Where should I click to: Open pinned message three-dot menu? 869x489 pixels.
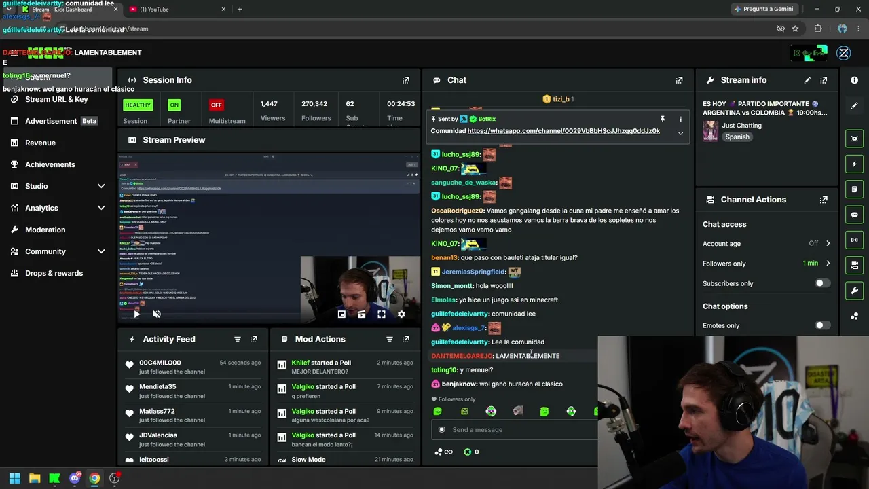[680, 119]
